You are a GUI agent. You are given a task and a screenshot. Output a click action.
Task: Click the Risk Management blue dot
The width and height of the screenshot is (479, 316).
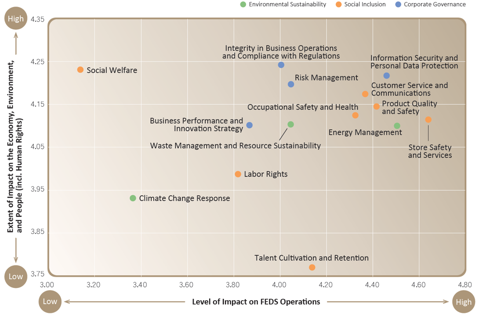point(291,84)
